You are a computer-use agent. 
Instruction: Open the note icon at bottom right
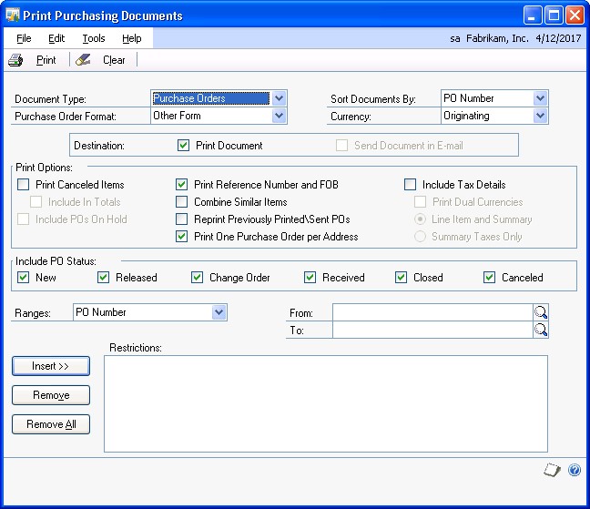tap(552, 470)
